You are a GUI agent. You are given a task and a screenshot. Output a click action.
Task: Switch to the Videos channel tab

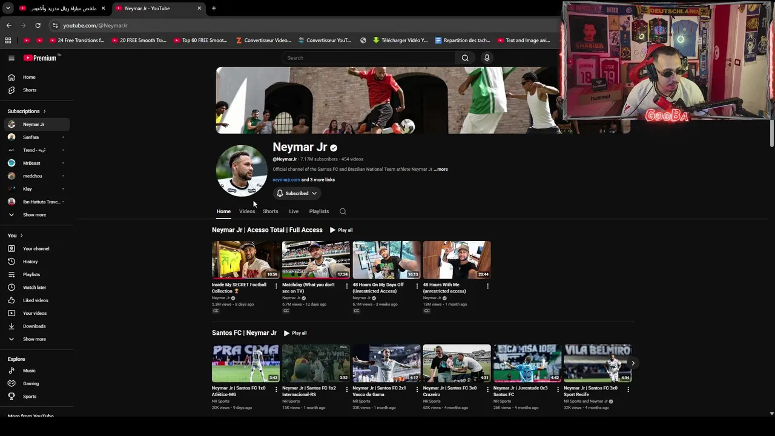pyautogui.click(x=247, y=211)
